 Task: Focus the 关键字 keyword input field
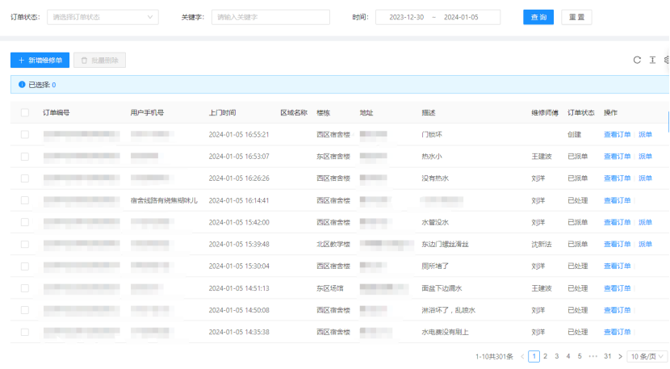coord(270,17)
